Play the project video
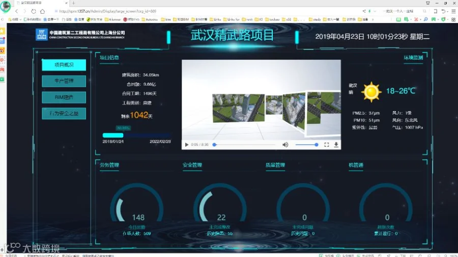This screenshot has height=257, width=458. click(x=187, y=145)
